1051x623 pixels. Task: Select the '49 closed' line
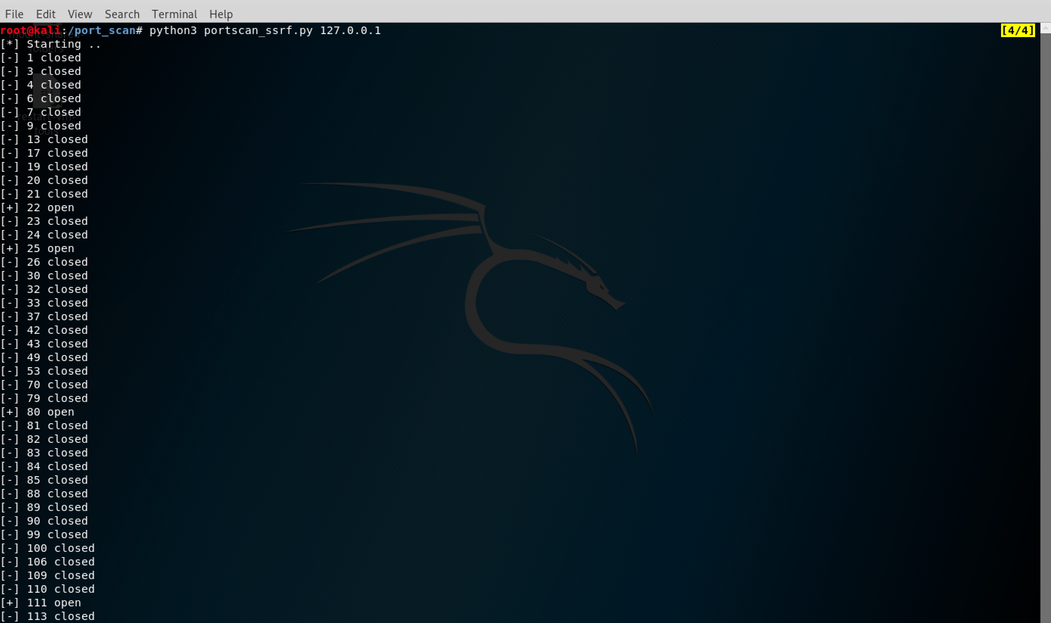click(x=44, y=358)
